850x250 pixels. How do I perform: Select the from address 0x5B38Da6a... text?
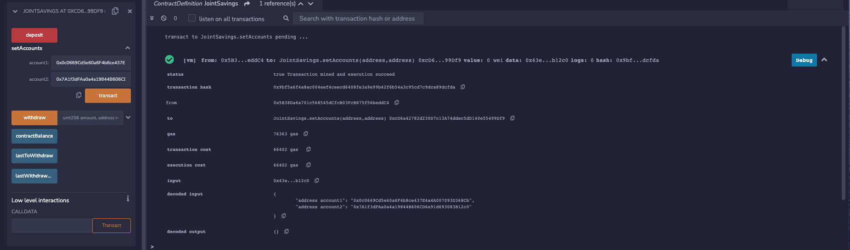(331, 103)
